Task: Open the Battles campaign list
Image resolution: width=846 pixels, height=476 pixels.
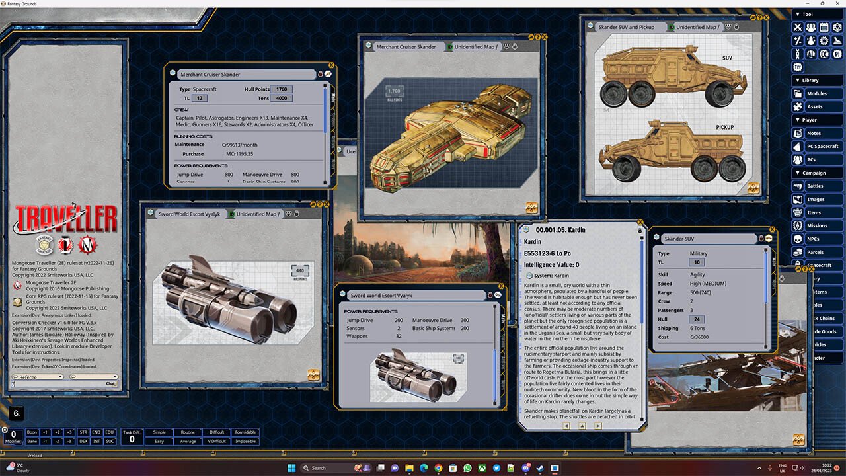Action: (815, 186)
